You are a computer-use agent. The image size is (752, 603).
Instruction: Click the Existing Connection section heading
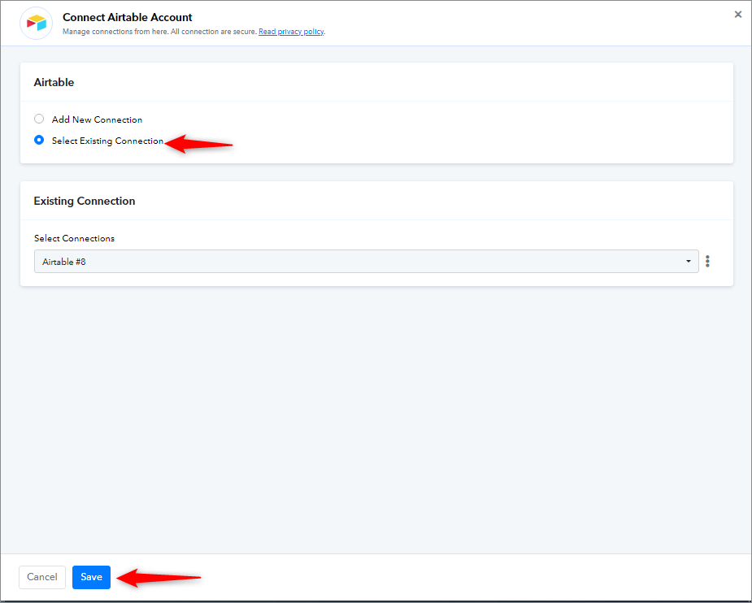85,201
